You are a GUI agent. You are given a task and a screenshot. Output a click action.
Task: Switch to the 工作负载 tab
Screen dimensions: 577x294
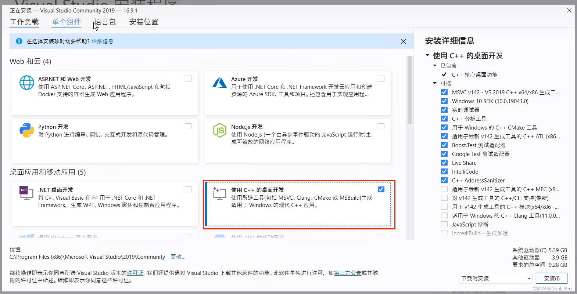pyautogui.click(x=24, y=22)
